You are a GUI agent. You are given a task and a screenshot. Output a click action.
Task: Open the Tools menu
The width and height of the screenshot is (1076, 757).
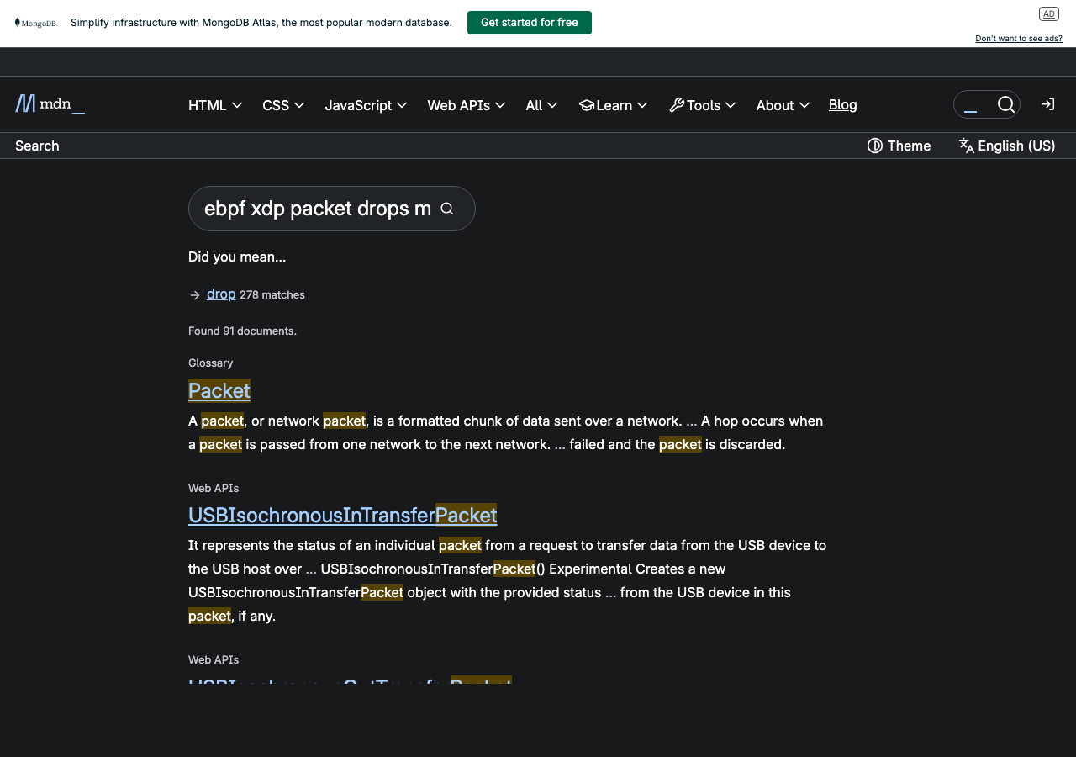[703, 105]
